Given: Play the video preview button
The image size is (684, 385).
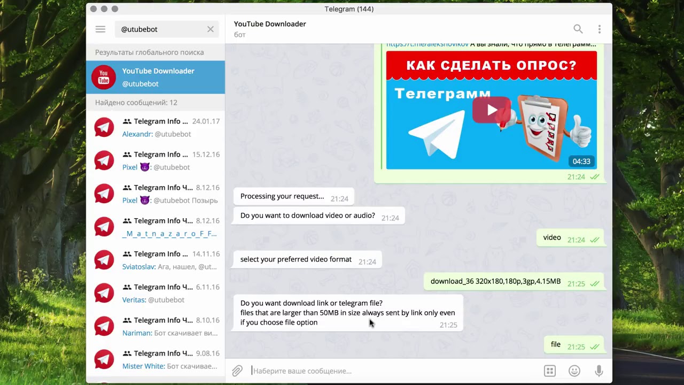Looking at the screenshot, I should point(491,111).
